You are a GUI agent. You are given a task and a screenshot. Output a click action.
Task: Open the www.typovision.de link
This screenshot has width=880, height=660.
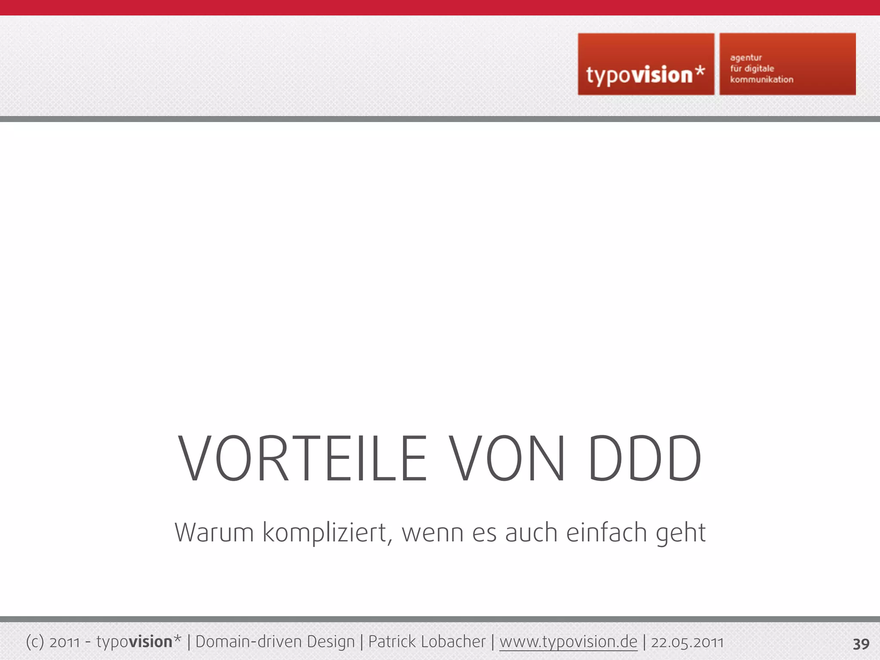pyautogui.click(x=568, y=642)
